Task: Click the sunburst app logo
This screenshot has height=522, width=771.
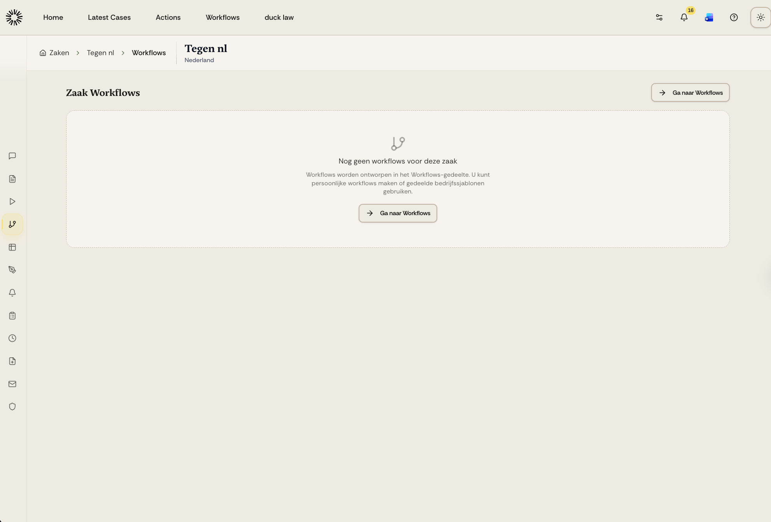Action: click(x=14, y=17)
